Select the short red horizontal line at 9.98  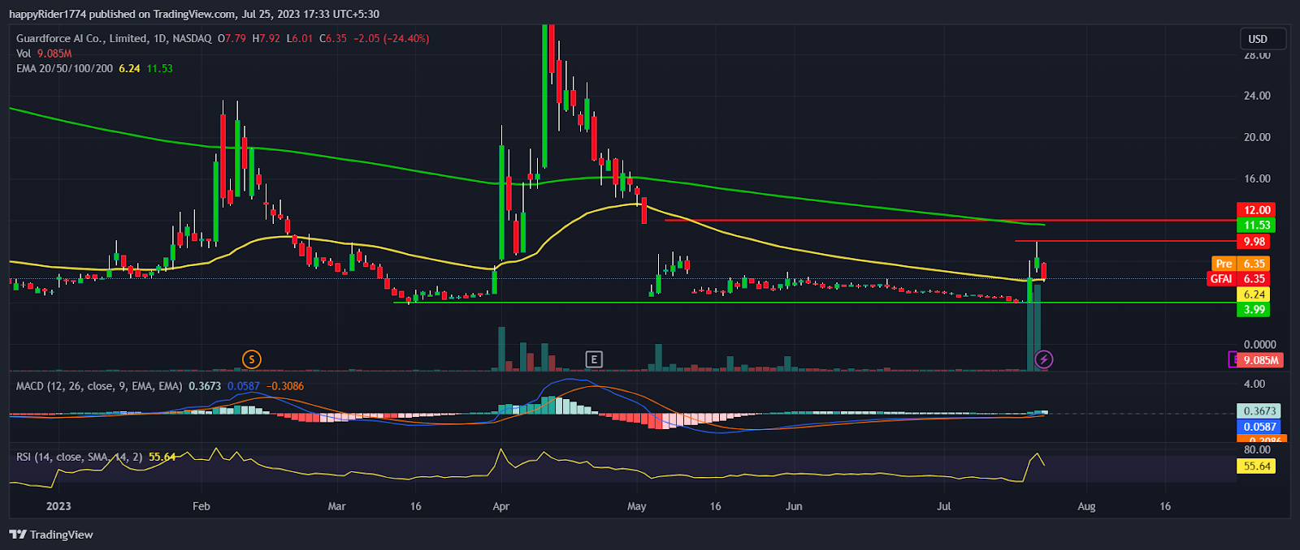(1125, 241)
